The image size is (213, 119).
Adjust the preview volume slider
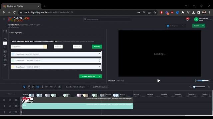(x=203, y=81)
